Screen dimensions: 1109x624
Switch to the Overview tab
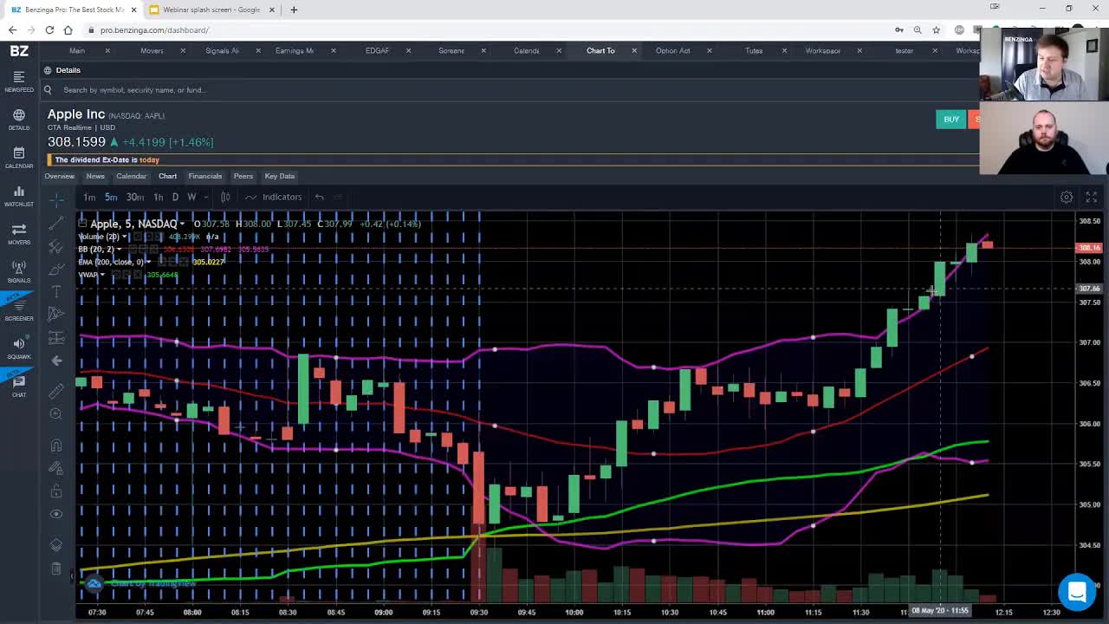60,176
